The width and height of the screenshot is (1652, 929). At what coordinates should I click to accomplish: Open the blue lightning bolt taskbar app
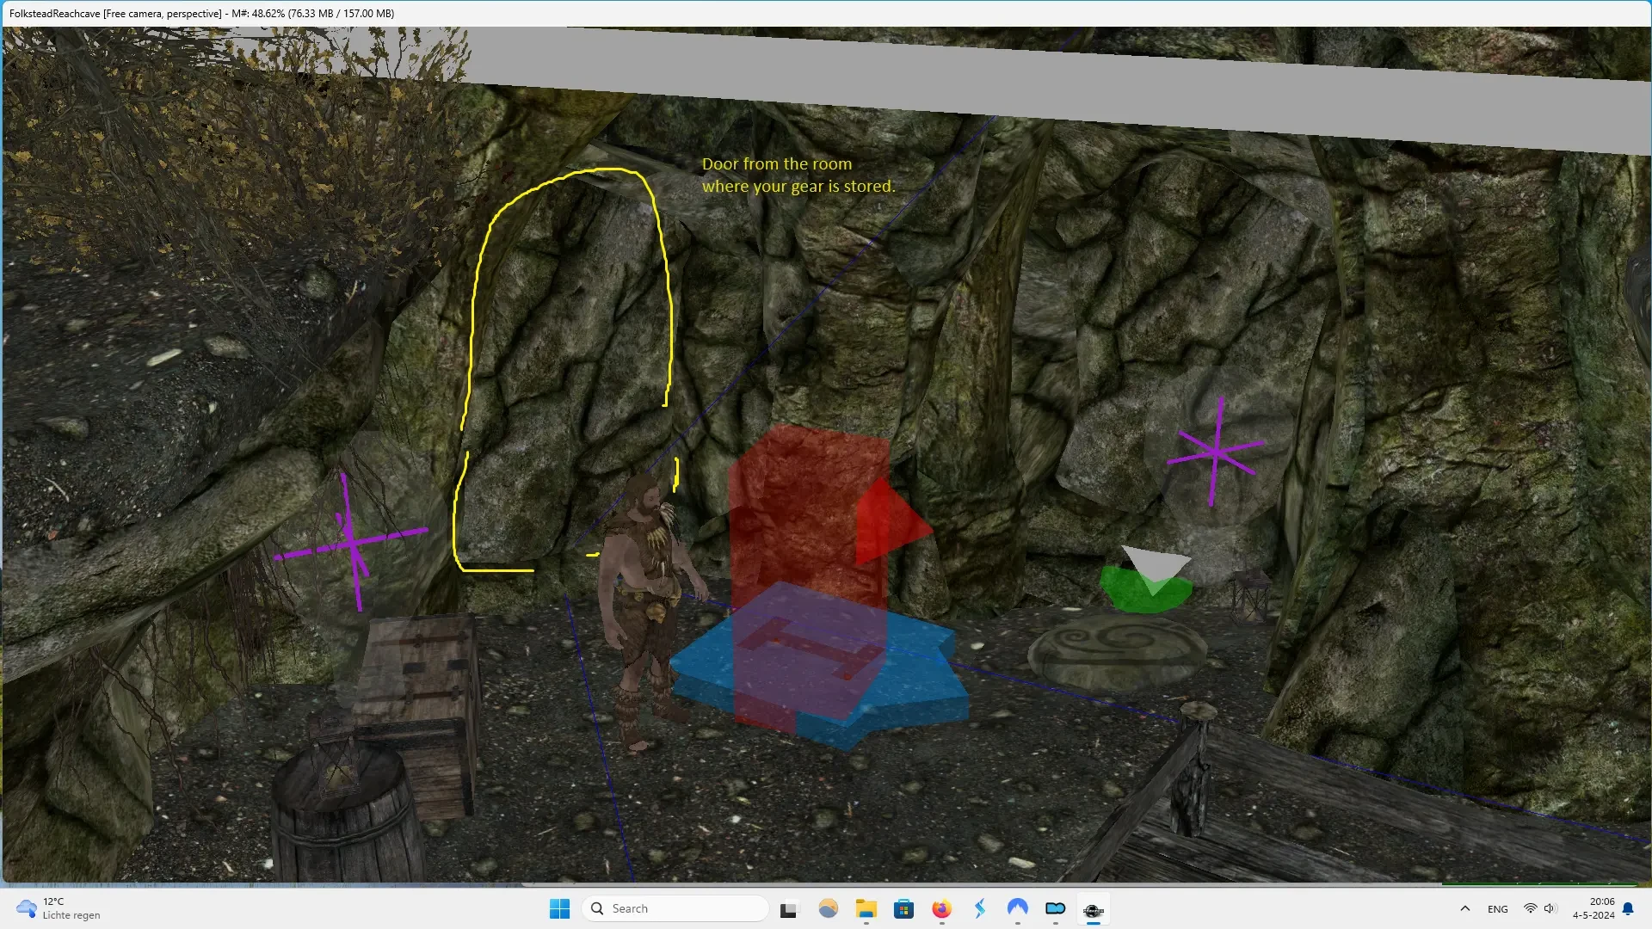[x=980, y=908]
